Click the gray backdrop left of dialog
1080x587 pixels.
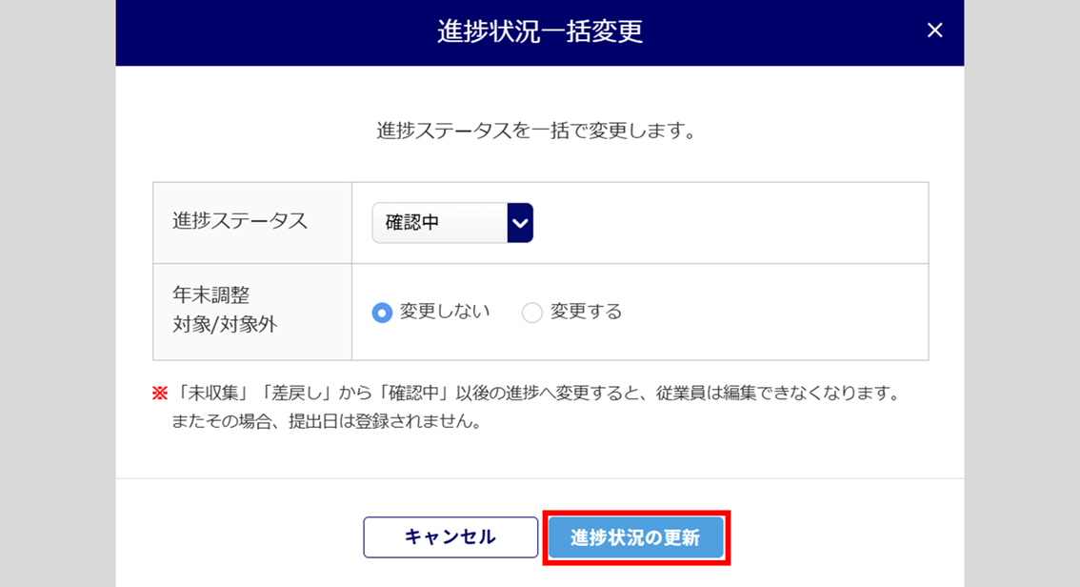point(57,286)
